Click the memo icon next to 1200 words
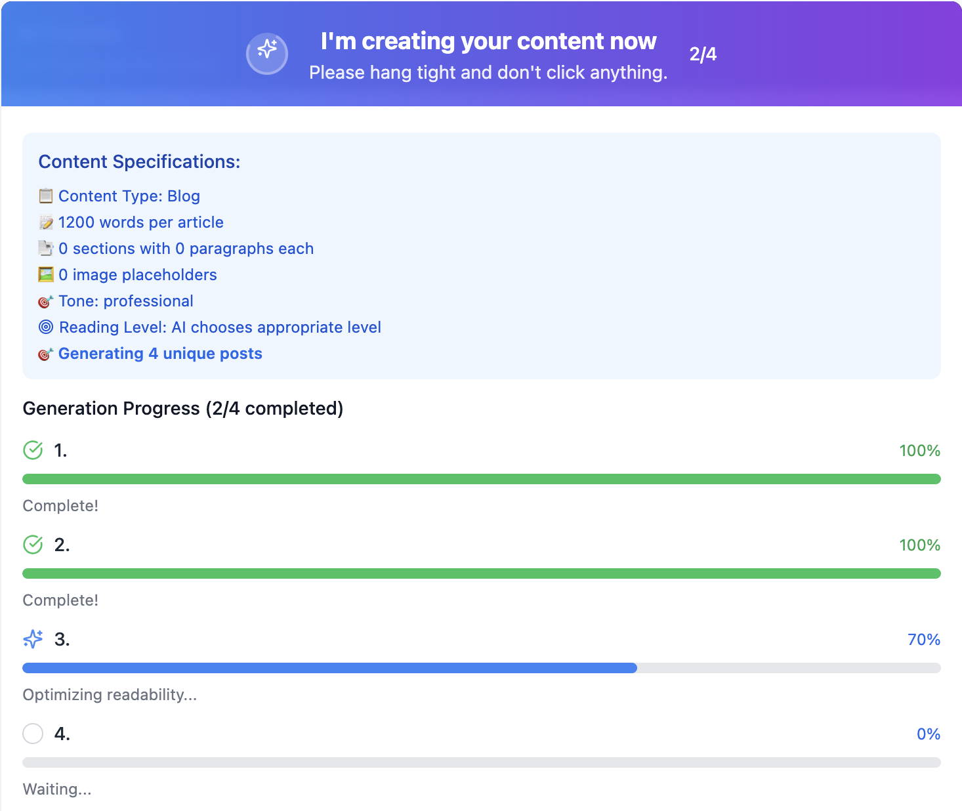962x811 pixels. pos(46,222)
